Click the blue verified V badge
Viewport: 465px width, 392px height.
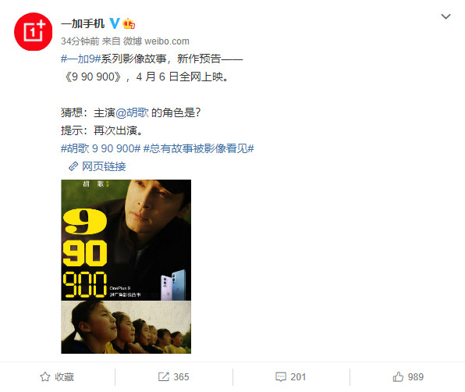coord(114,23)
